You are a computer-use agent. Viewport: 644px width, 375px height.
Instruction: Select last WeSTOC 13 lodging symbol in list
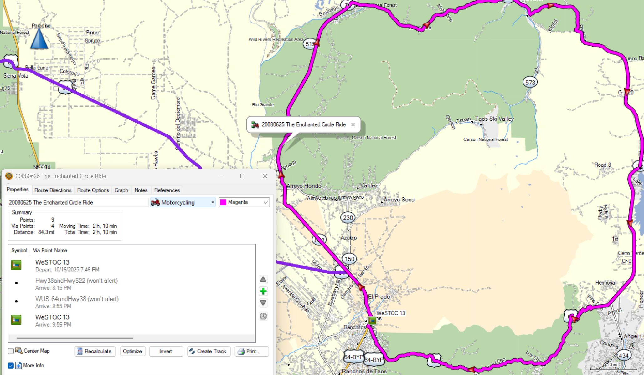(16, 320)
